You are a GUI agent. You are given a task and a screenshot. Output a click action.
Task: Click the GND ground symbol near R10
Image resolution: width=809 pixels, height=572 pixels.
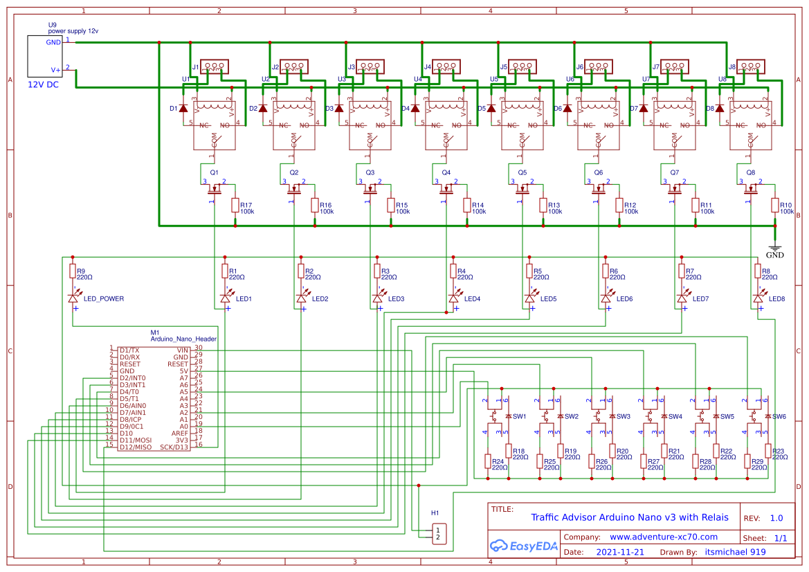(x=775, y=247)
